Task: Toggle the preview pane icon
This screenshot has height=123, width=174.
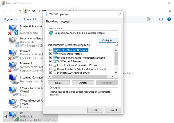Action: [161, 19]
